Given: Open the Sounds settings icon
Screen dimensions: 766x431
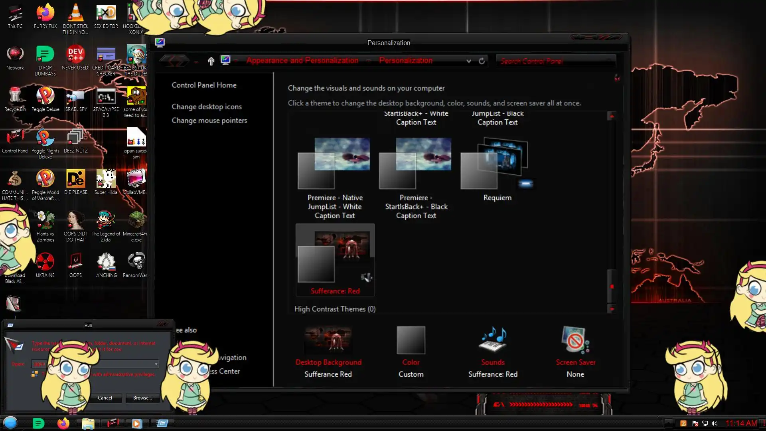Looking at the screenshot, I should click(493, 340).
